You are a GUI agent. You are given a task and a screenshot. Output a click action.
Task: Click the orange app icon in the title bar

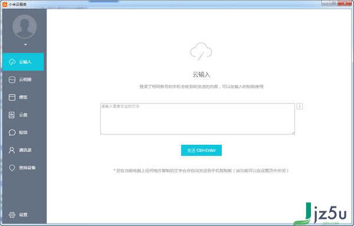[5, 4]
